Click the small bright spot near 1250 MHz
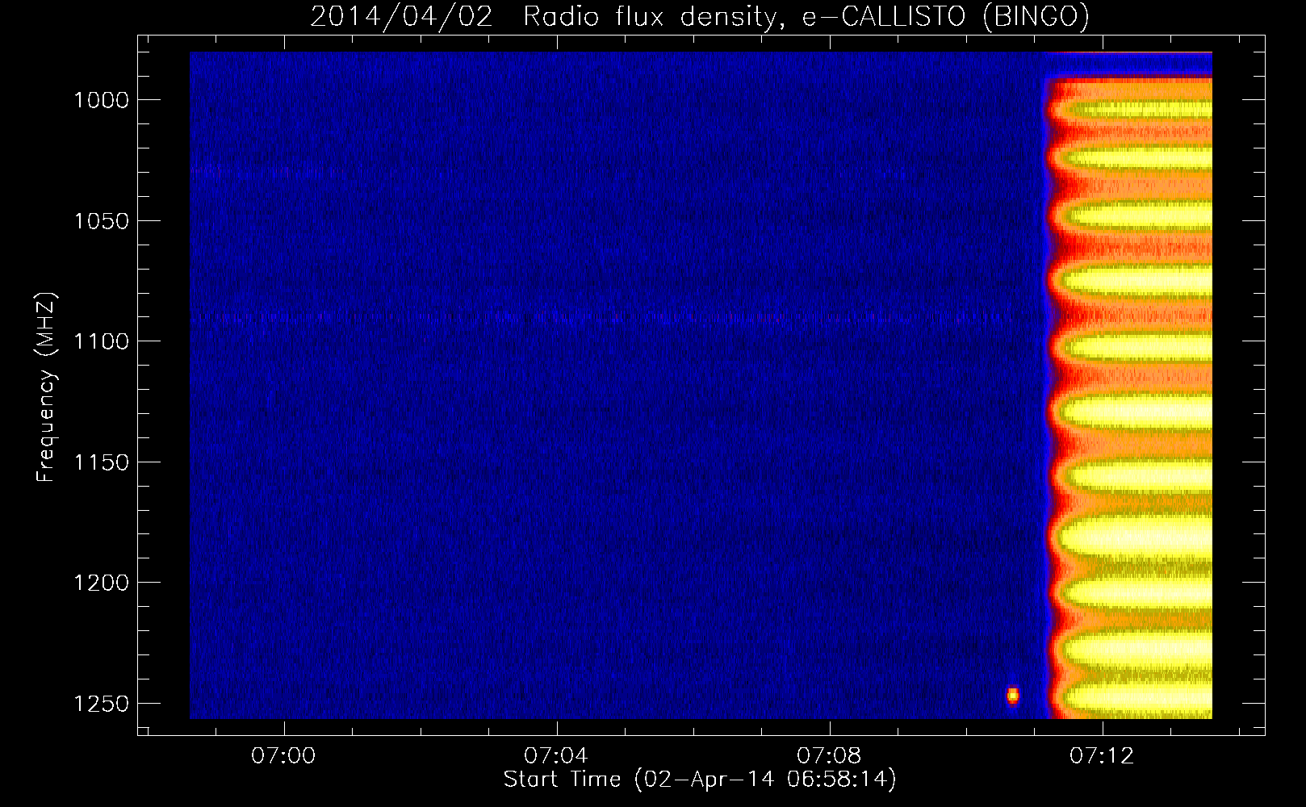The height and width of the screenshot is (807, 1306). (1013, 696)
